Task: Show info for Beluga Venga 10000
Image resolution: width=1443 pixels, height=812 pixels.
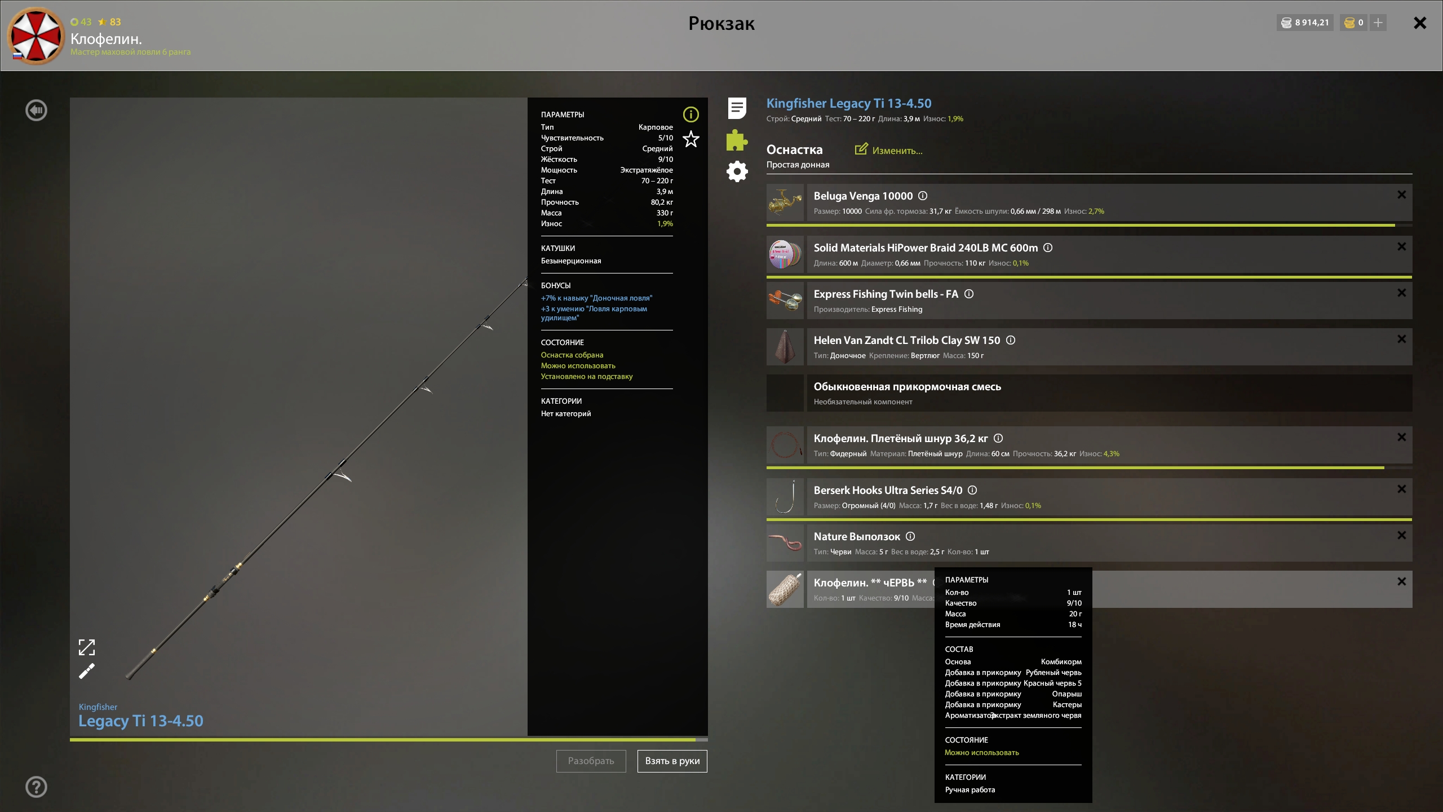Action: coord(923,196)
